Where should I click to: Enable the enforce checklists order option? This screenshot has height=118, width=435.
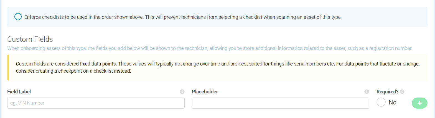[18, 17]
